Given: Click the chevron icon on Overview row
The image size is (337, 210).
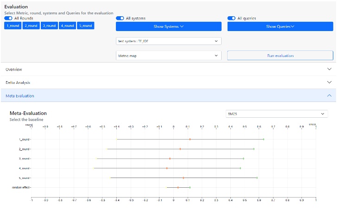Looking at the screenshot, I should coord(329,69).
